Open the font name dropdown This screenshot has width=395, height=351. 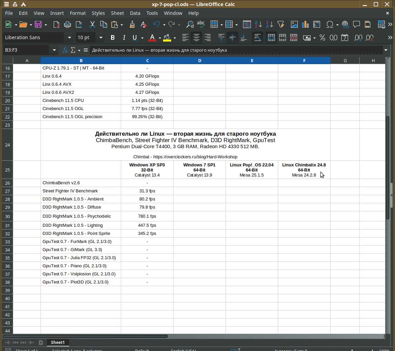click(70, 37)
